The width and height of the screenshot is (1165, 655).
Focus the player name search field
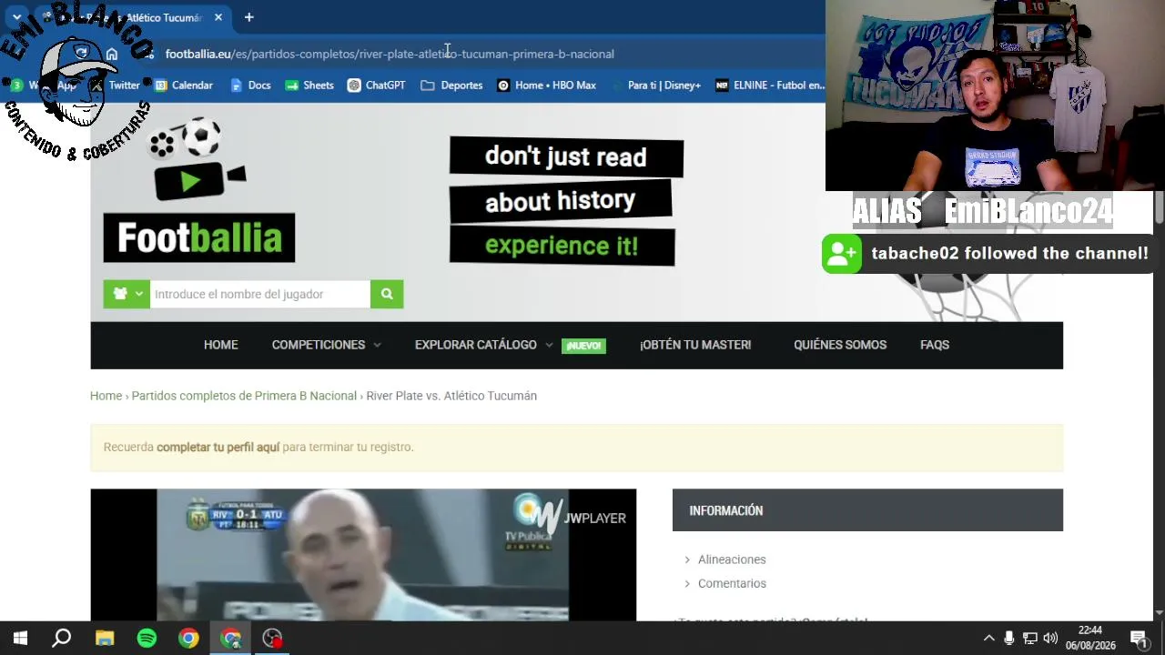tap(260, 294)
